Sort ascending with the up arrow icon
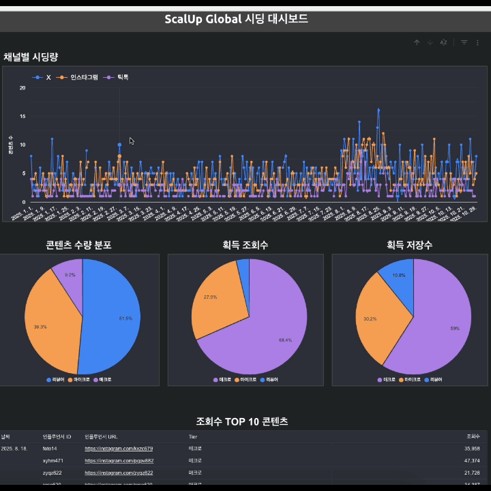 click(417, 42)
